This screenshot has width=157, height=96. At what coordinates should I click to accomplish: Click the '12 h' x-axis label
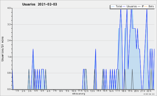point(86,91)
